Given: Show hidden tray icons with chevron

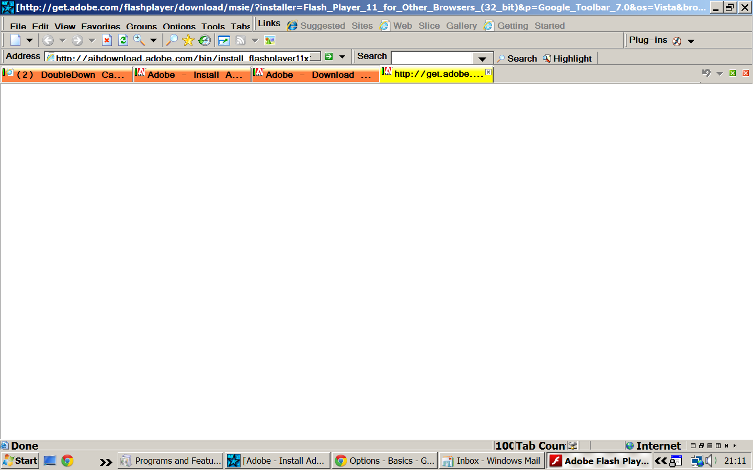Looking at the screenshot, I should (x=661, y=461).
